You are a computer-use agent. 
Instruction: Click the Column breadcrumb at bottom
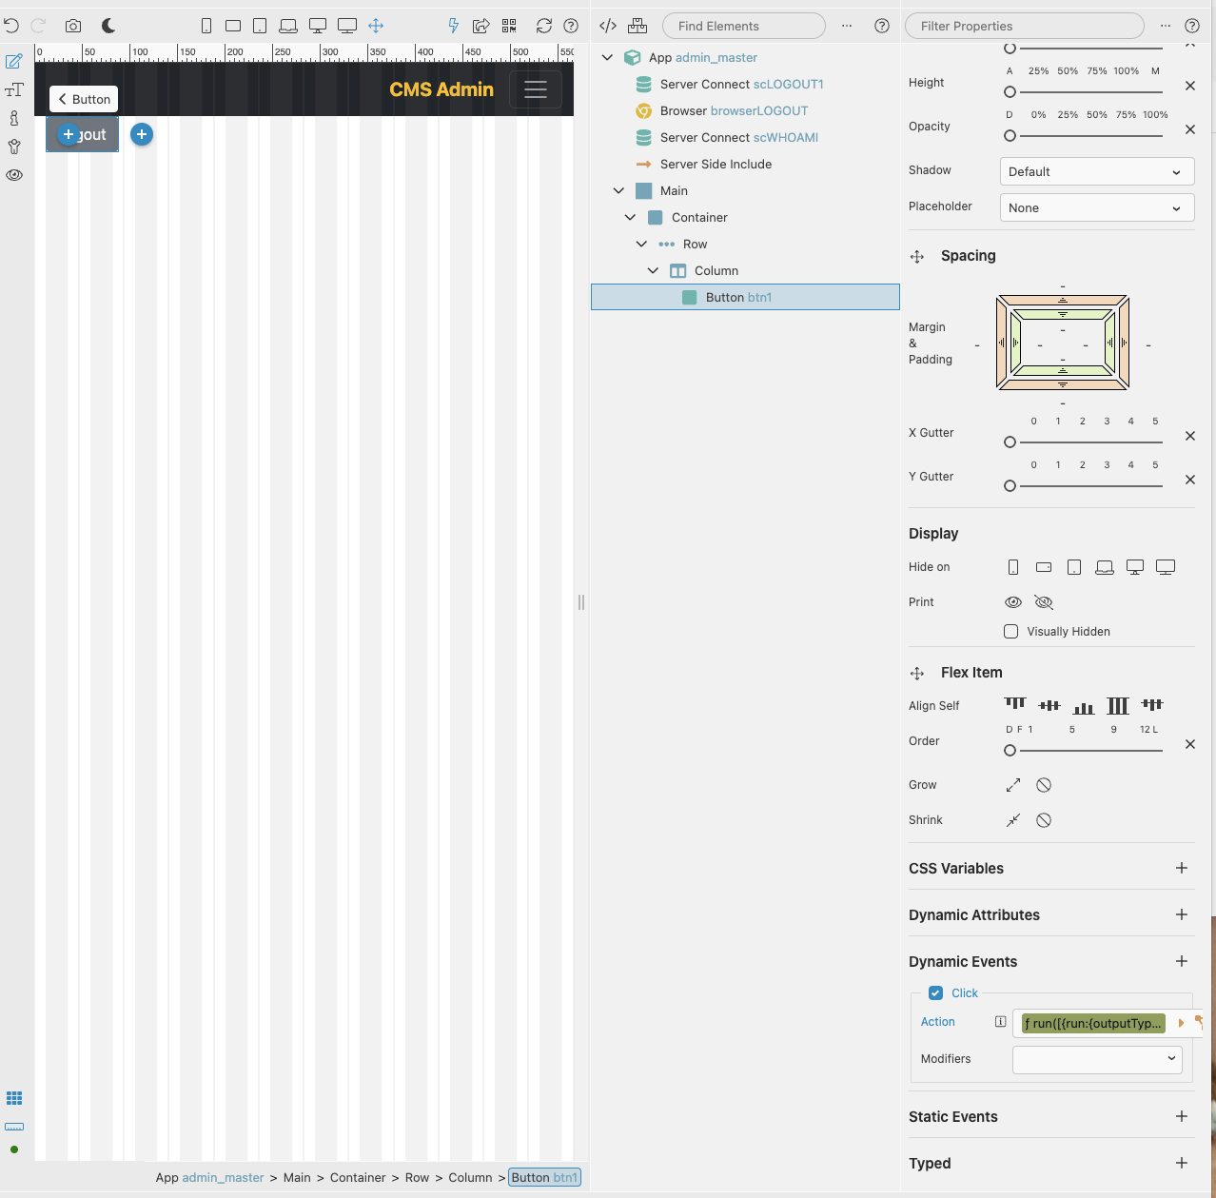click(x=470, y=1177)
